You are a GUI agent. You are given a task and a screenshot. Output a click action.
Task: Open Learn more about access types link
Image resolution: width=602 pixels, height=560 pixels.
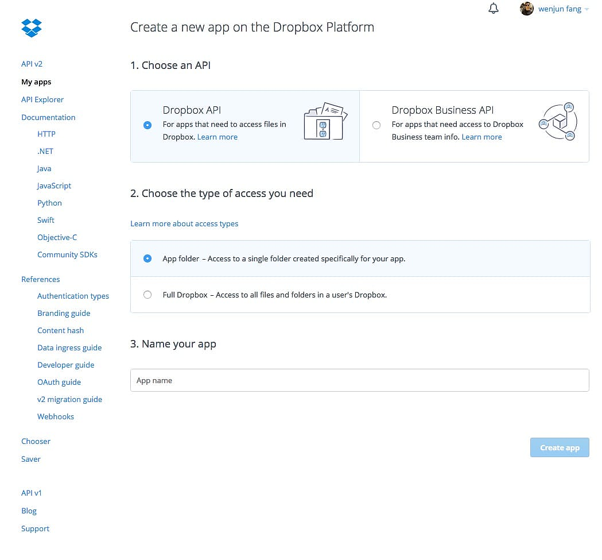(184, 223)
